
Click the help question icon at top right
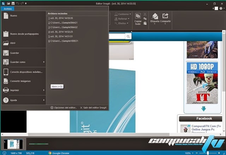[221, 8]
